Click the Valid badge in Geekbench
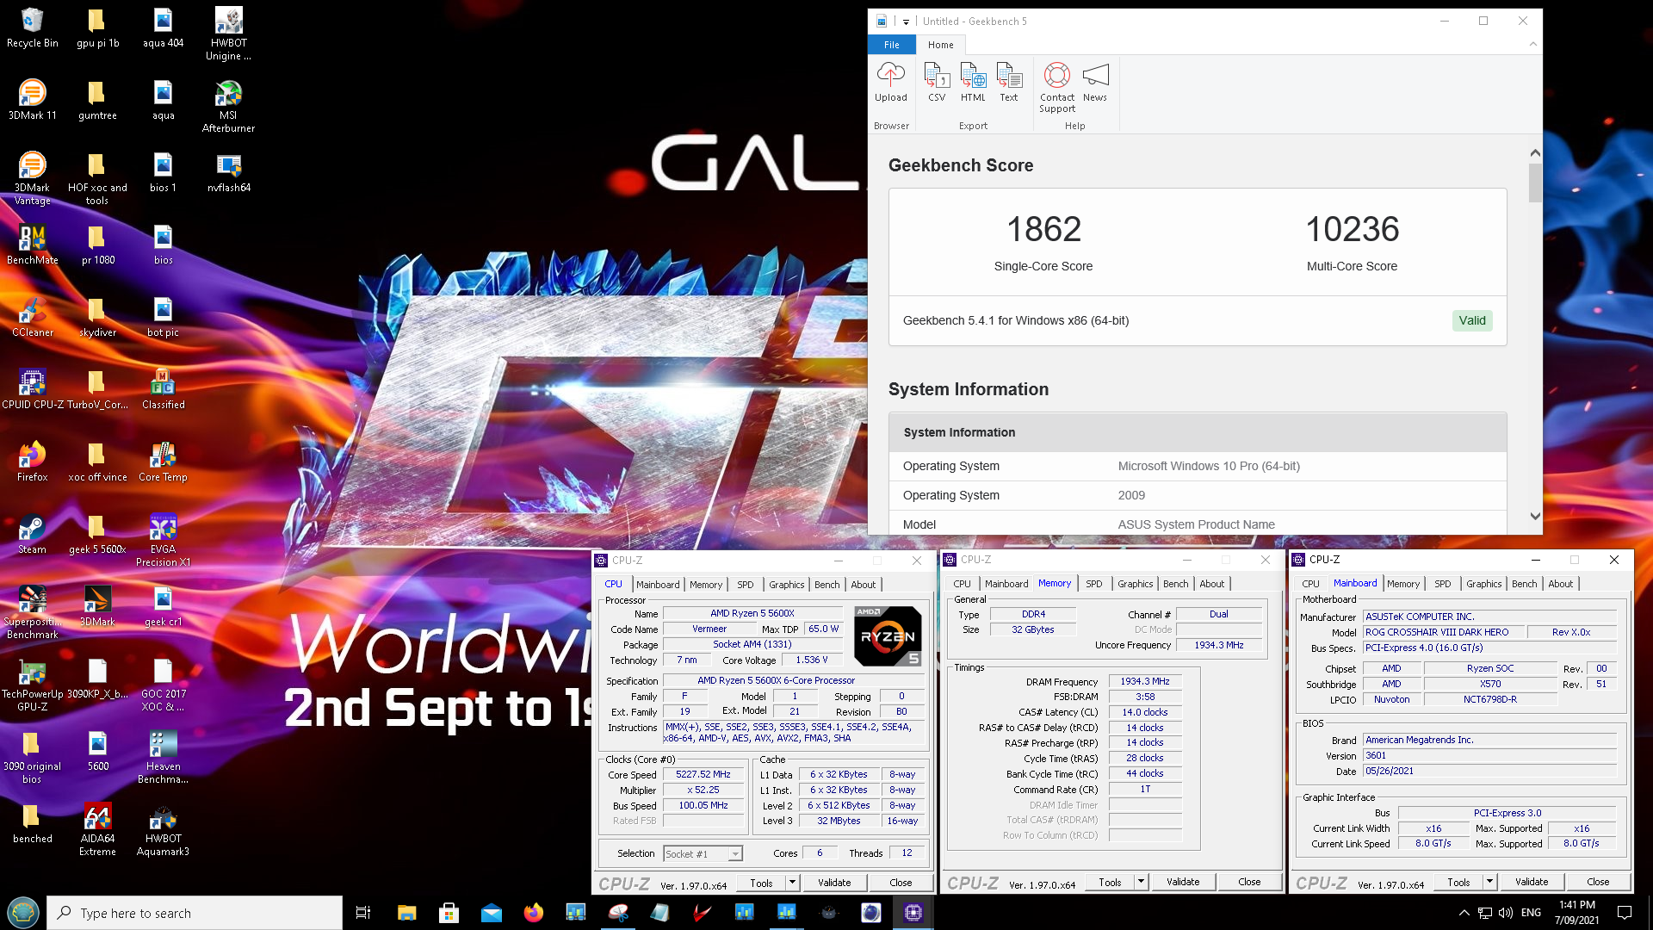The image size is (1653, 930). [1471, 320]
